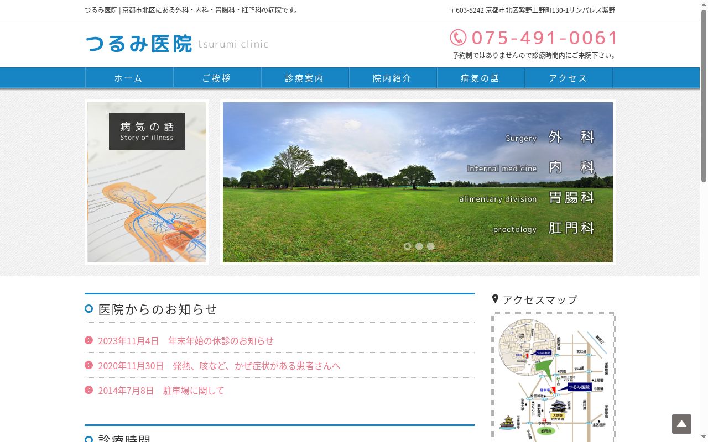Click the 胃腸科 alimentary division label
The image size is (708, 442).
point(527,198)
